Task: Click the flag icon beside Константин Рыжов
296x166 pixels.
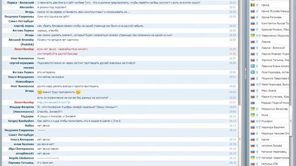Action: [x=253, y=24]
